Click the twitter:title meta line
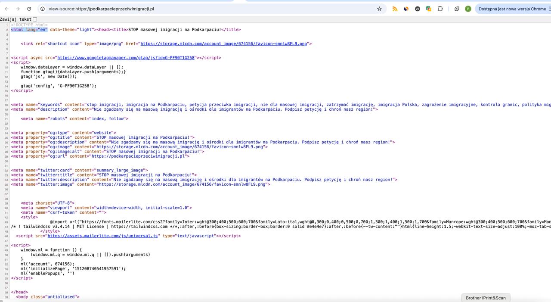 104,175
